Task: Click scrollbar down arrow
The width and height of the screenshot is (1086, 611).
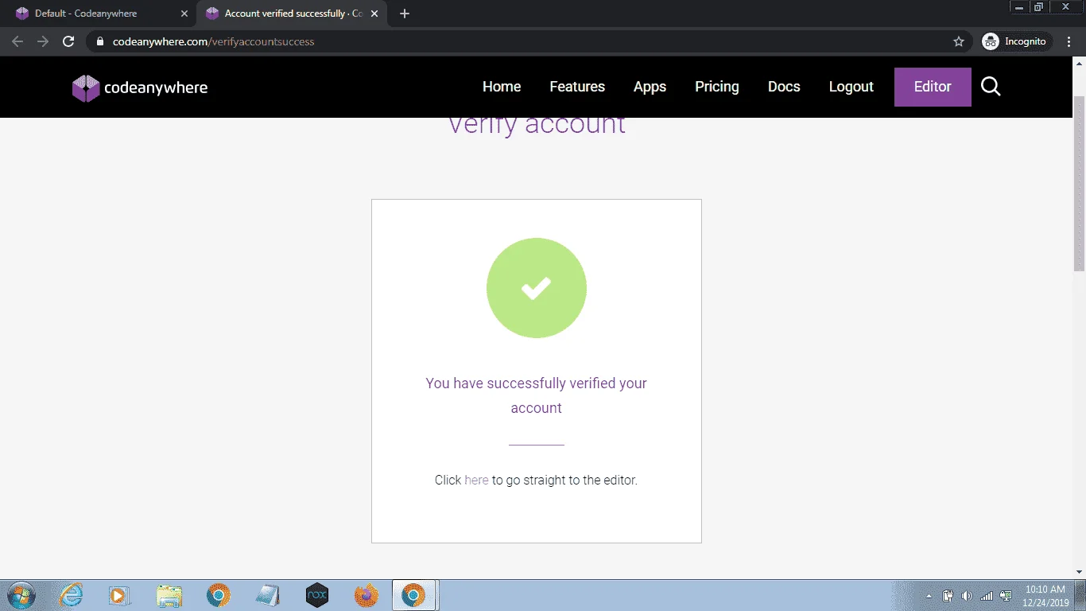Action: [x=1079, y=572]
